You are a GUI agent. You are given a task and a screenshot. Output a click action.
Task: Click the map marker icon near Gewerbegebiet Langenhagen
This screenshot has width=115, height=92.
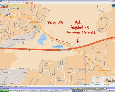[x=23, y=43]
